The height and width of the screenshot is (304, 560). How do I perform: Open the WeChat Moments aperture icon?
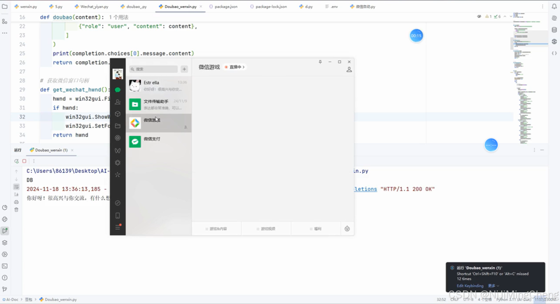(118, 138)
